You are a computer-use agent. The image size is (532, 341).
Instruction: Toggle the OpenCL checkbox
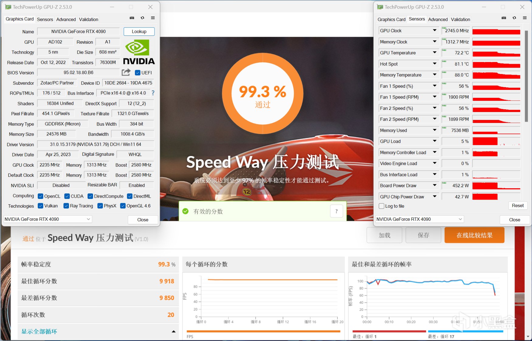(x=40, y=196)
